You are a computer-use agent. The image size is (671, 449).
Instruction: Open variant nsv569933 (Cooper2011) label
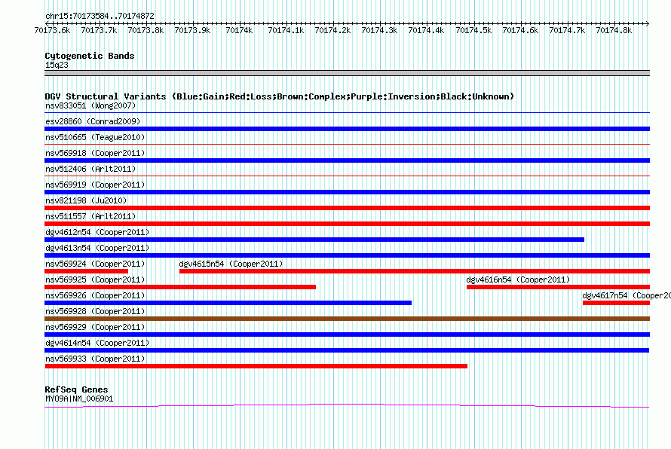[x=95, y=359]
